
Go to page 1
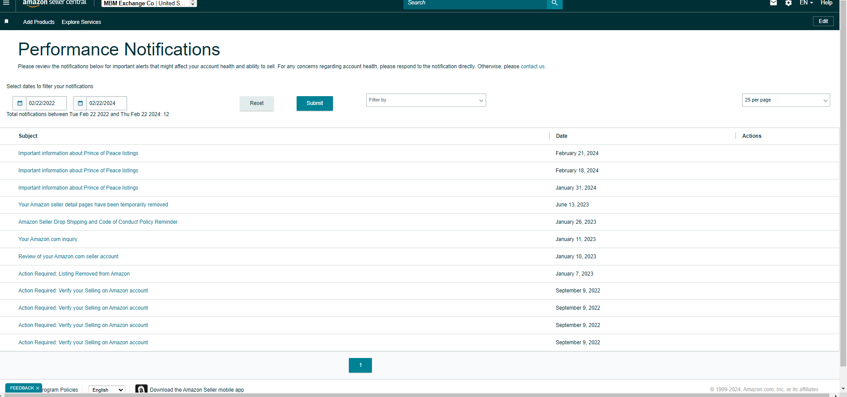click(360, 365)
